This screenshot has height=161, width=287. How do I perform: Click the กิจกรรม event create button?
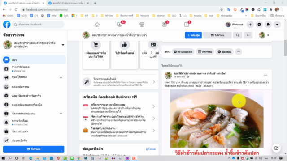click(x=205, y=52)
